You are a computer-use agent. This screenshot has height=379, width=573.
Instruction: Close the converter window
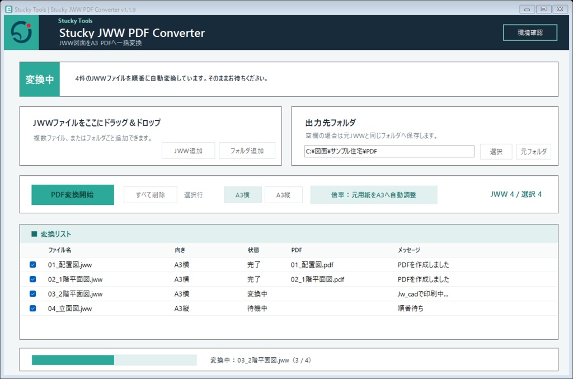pyautogui.click(x=560, y=9)
